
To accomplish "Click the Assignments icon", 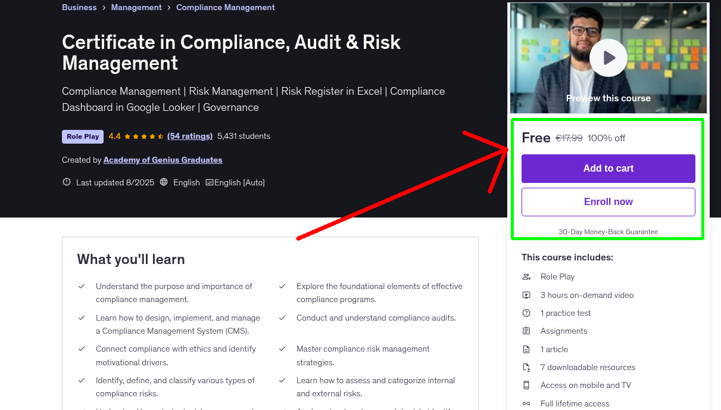I will 526,331.
